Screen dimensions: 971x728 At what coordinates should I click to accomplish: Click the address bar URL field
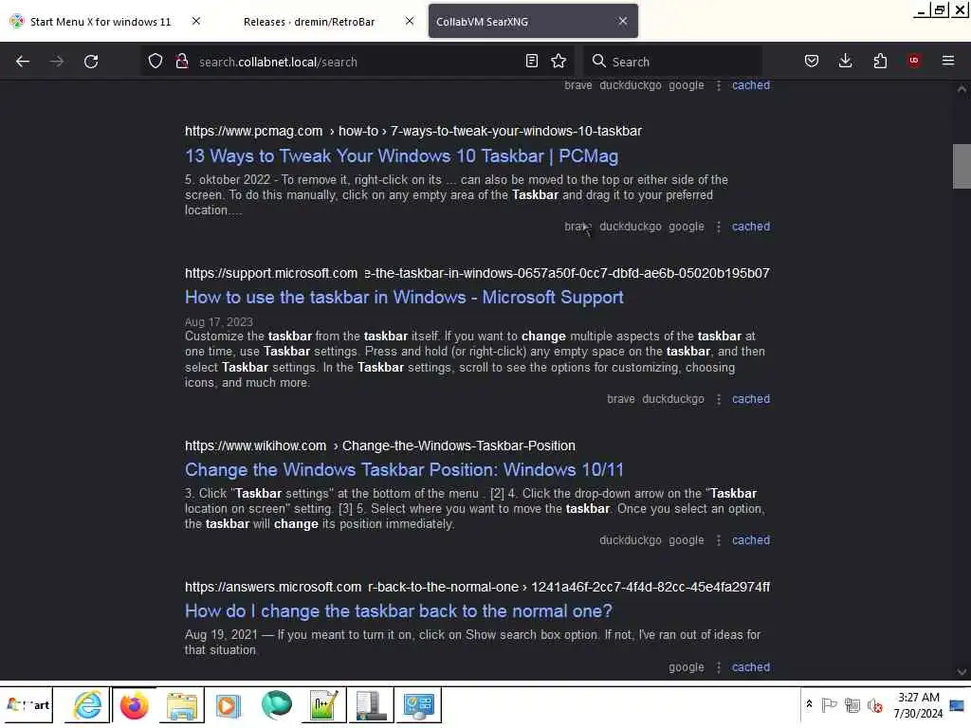click(359, 62)
